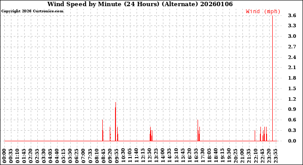Image resolution: width=303 pixels, height=165 pixels.
Task: Click the 3.3 y-axis label
Action: (292, 26)
